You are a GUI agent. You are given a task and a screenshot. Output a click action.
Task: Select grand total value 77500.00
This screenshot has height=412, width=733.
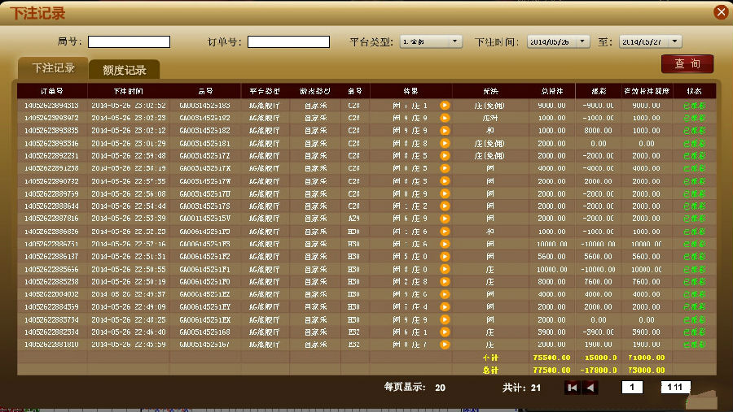551,370
